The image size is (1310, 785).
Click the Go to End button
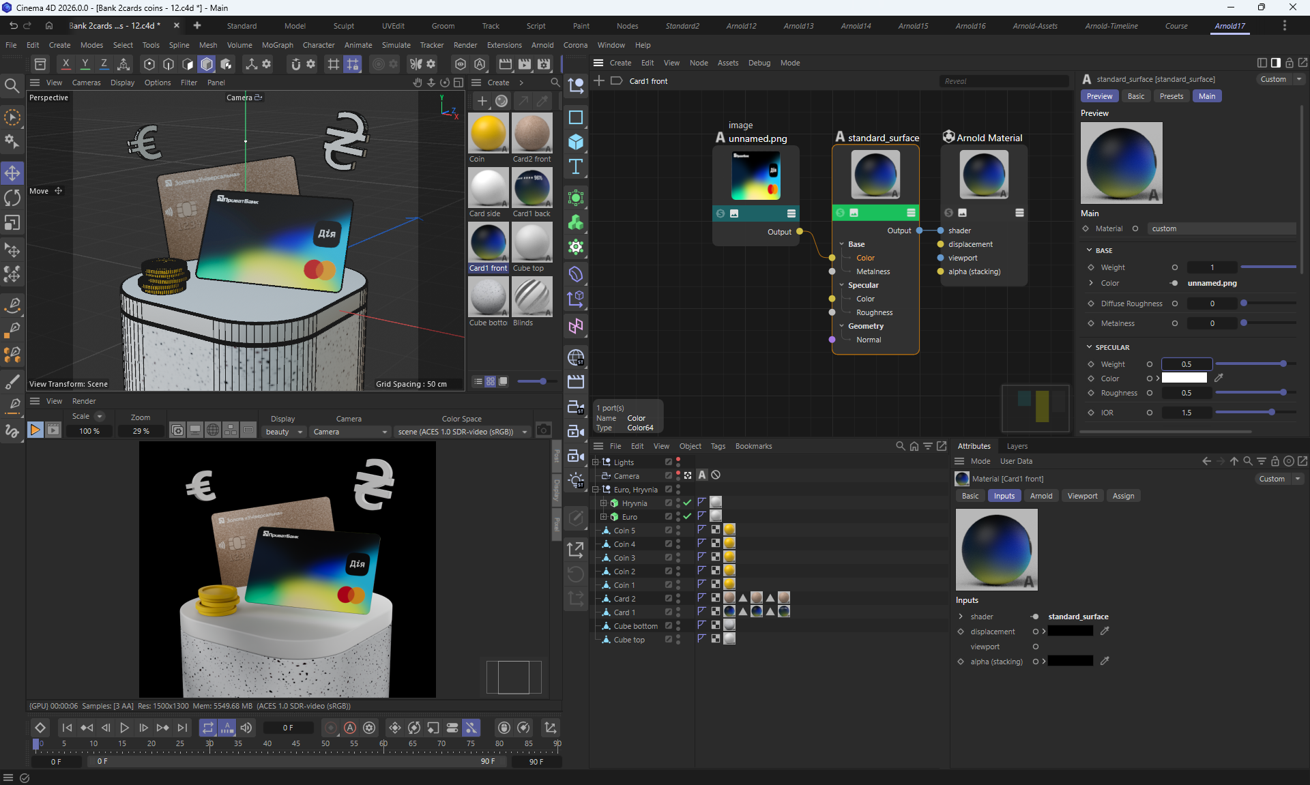point(182,728)
